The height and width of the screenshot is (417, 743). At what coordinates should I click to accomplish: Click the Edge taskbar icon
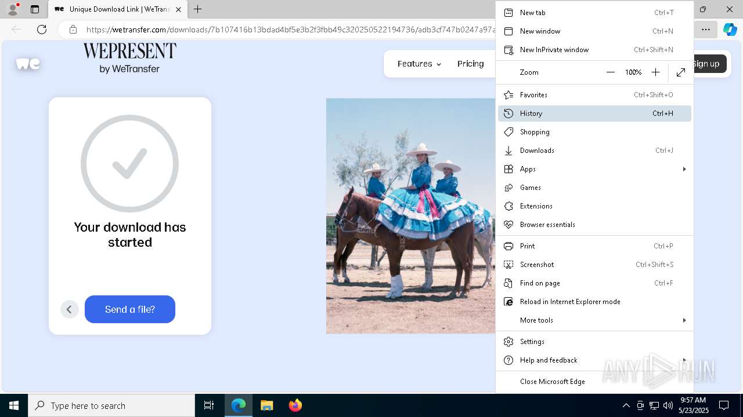point(239,405)
